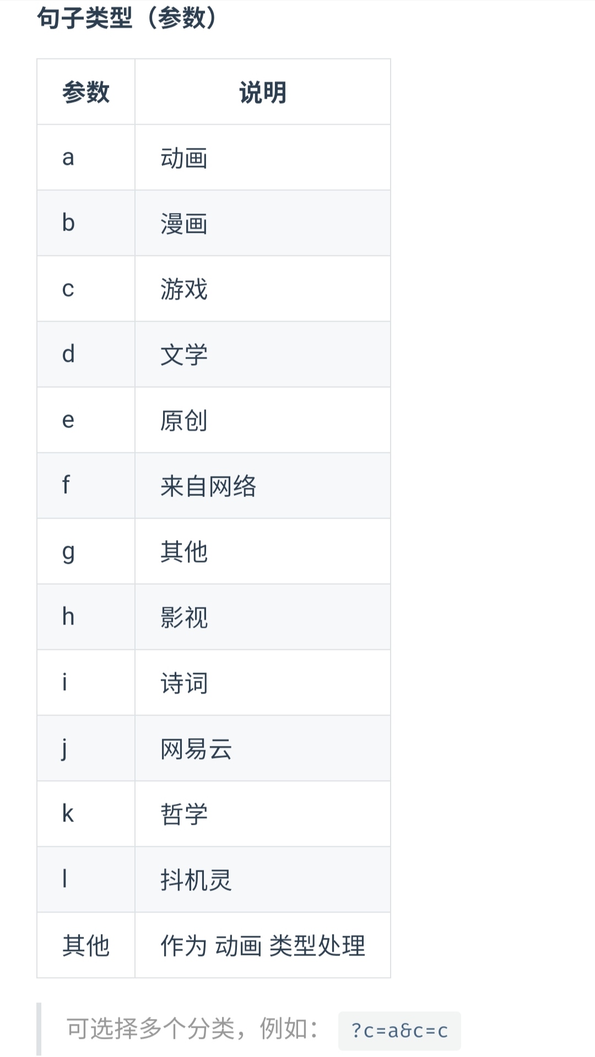Select the 来自网络 table cell

pos(263,485)
